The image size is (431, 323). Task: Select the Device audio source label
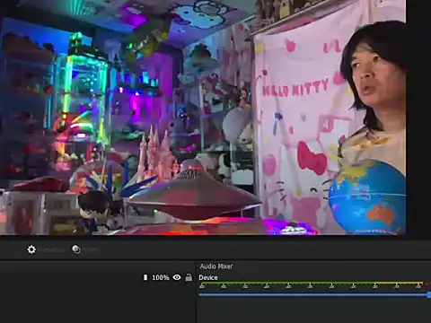[x=208, y=277]
